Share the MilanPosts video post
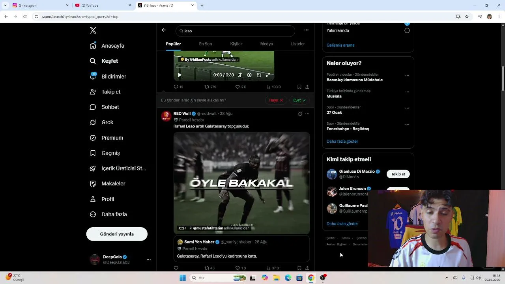The width and height of the screenshot is (505, 284). 307,87
